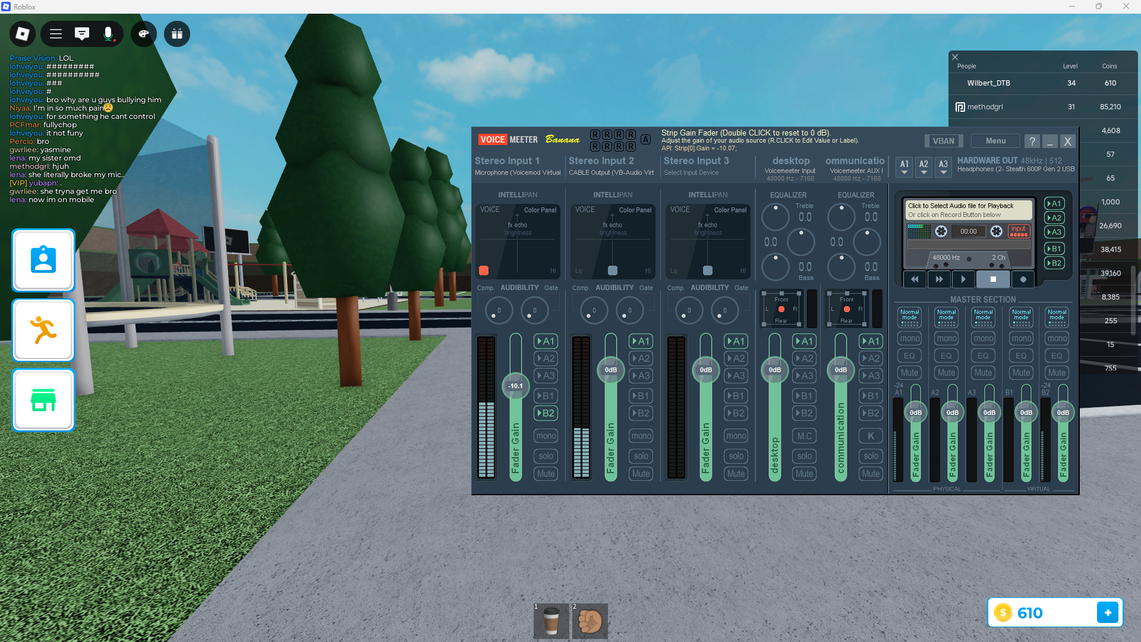Click the red input indicator on the cassette
This screenshot has width=1141, height=642.
tap(1019, 231)
